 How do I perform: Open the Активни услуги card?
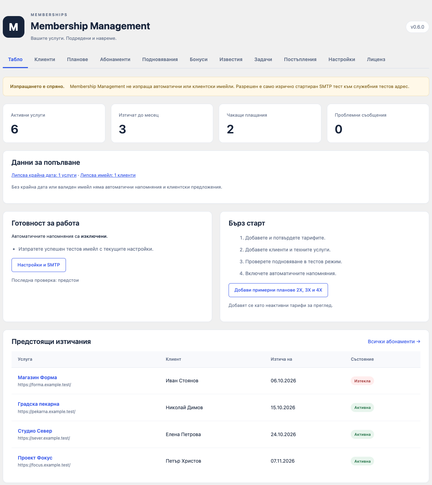54,123
